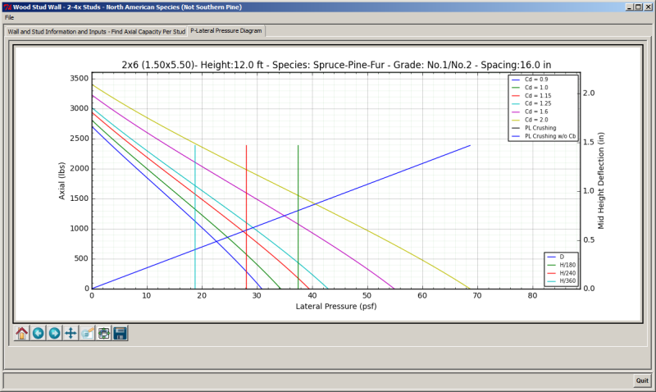Image resolution: width=656 pixels, height=392 pixels.
Task: Maximize the Wood Stud Wall window
Action: coord(639,7)
